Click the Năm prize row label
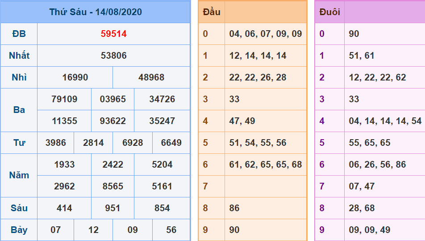425x241 pixels. click(x=19, y=175)
